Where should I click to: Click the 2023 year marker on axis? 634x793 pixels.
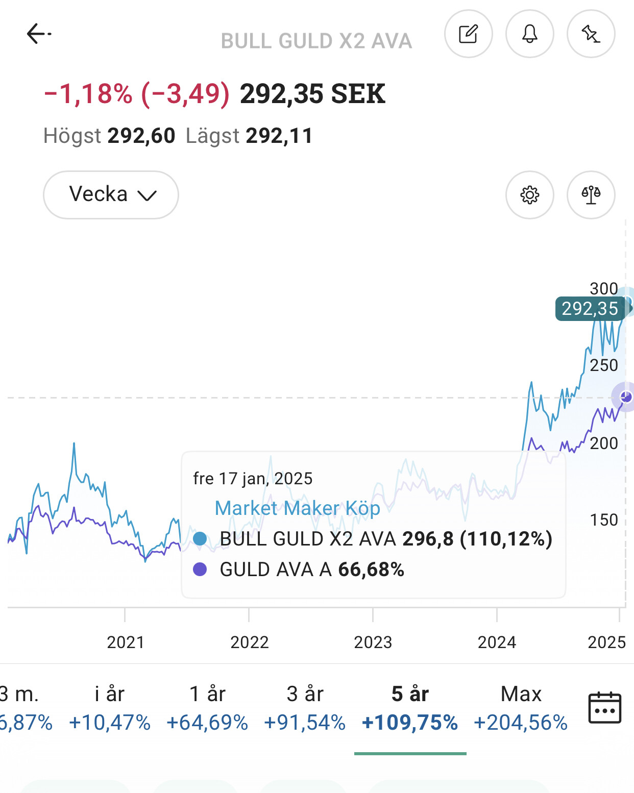click(373, 642)
